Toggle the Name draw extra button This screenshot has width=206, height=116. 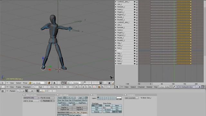click(x=117, y=105)
